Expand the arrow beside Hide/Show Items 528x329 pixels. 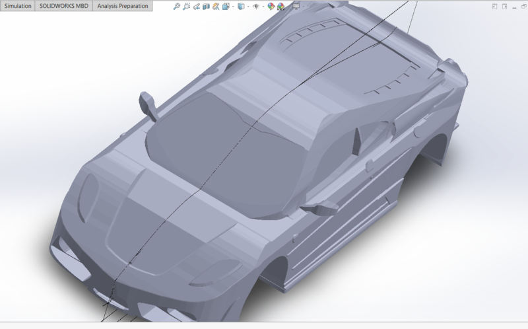pyautogui.click(x=263, y=7)
